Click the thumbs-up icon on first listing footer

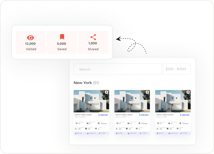click(88, 133)
